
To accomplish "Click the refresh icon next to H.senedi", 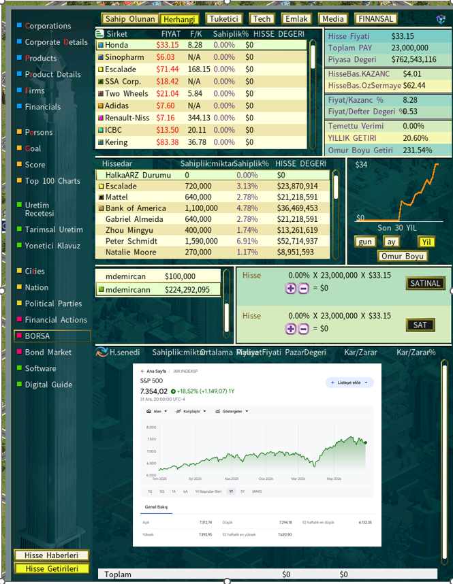I will pos(101,352).
